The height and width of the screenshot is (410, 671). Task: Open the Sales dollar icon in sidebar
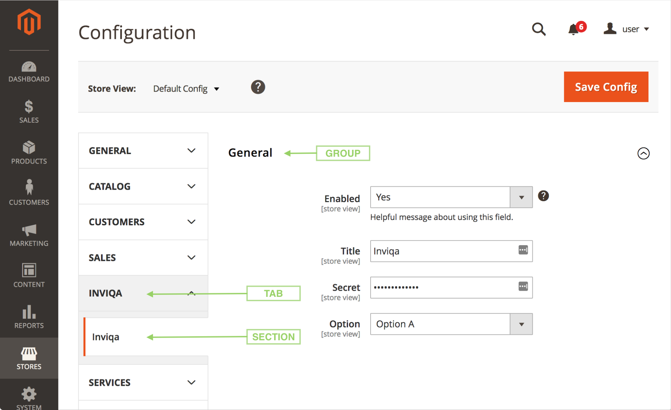point(29,107)
